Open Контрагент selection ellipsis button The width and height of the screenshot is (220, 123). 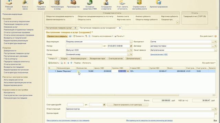coord(213,42)
